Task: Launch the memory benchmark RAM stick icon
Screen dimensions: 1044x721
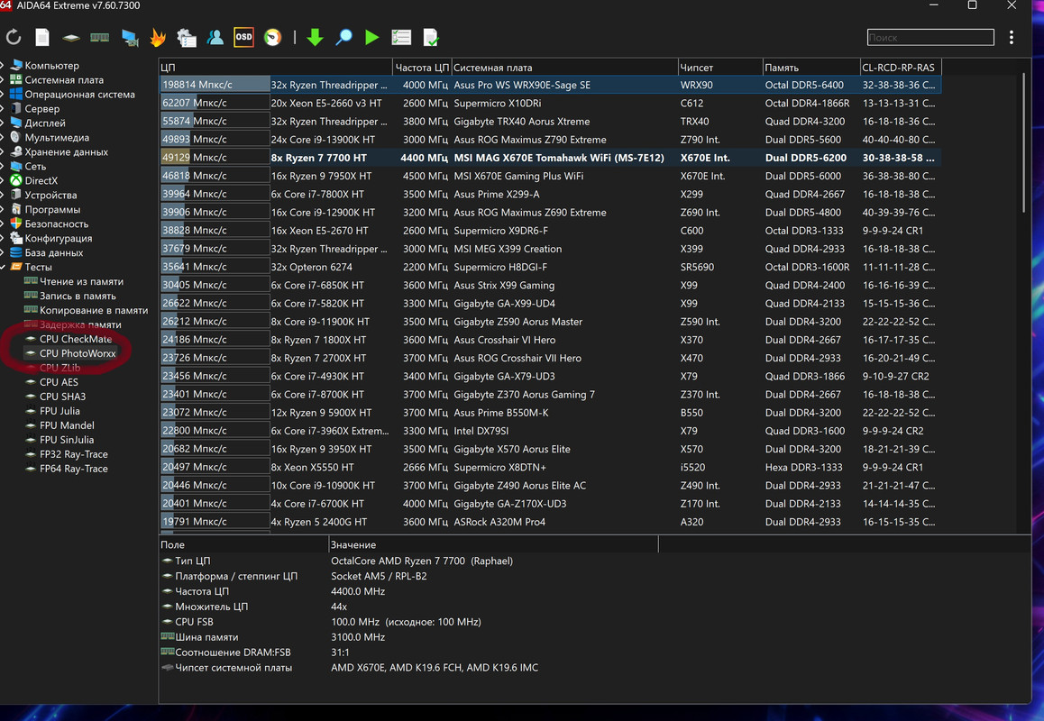Action: [100, 37]
